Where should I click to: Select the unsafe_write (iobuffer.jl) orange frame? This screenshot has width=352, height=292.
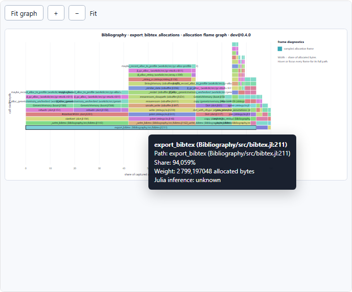(x=162, y=105)
